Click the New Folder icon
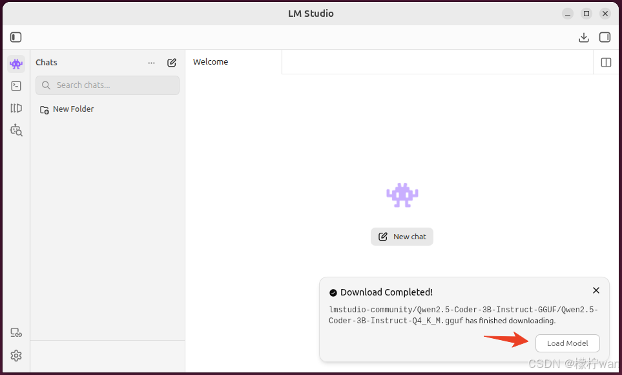This screenshot has height=375, width=622. [45, 110]
